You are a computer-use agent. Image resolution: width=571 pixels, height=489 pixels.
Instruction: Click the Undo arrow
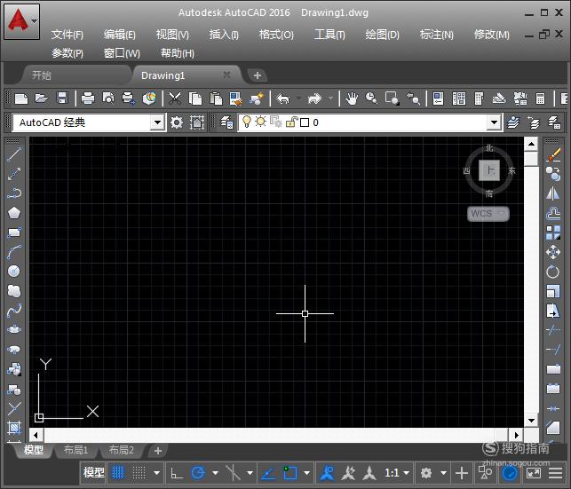tap(283, 99)
